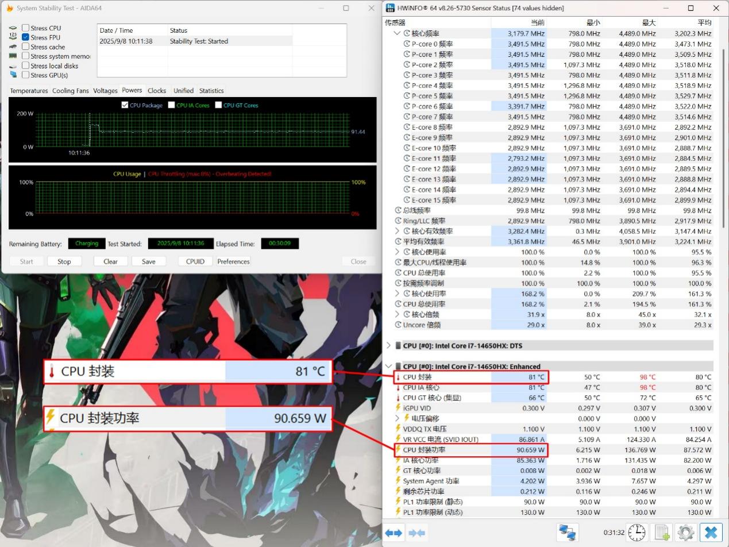Click the Preferences button
Viewport: 729px width, 547px height.
[233, 261]
